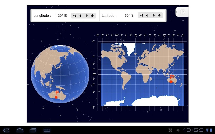This screenshot has height=134, width=215.
Task: Toggle the fullscreen zoom icon in system bar
Action: [170, 130]
